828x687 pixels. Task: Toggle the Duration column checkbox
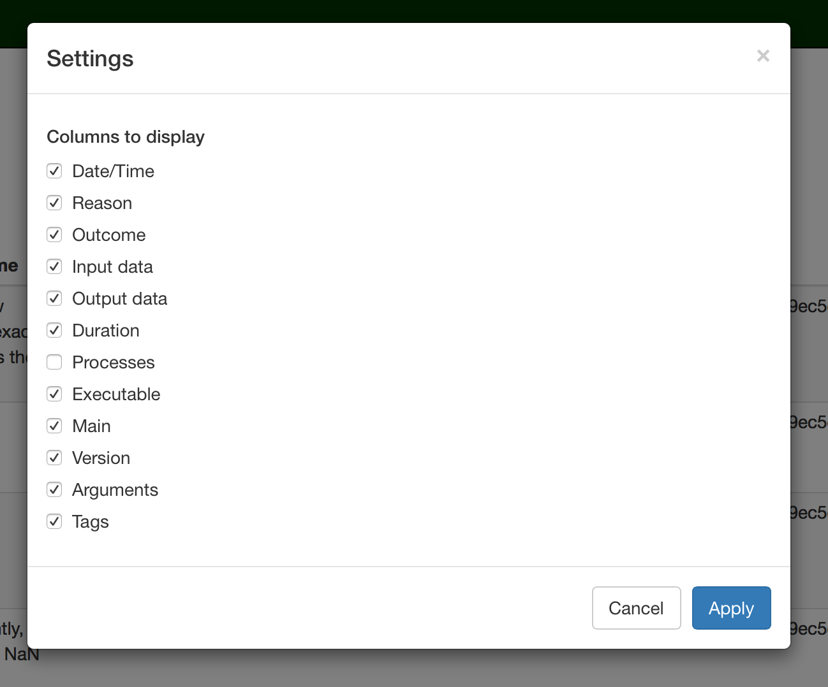(54, 330)
